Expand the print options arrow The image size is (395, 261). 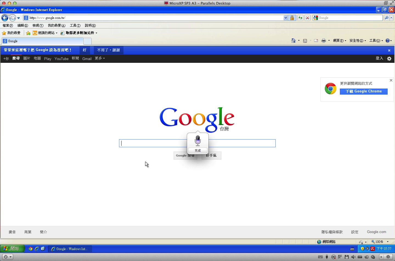(329, 41)
